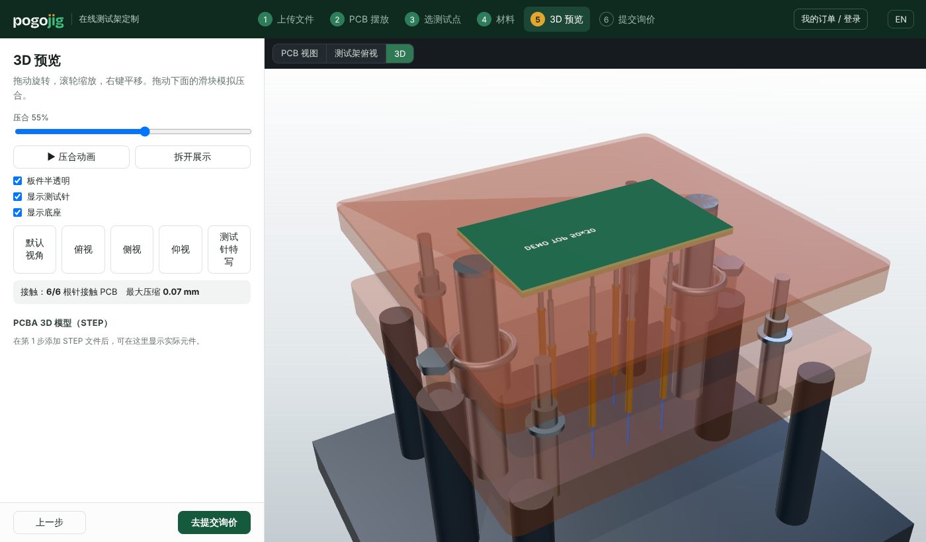Go to step 4 材料
Viewport: 926px width, 542px height.
(x=495, y=19)
